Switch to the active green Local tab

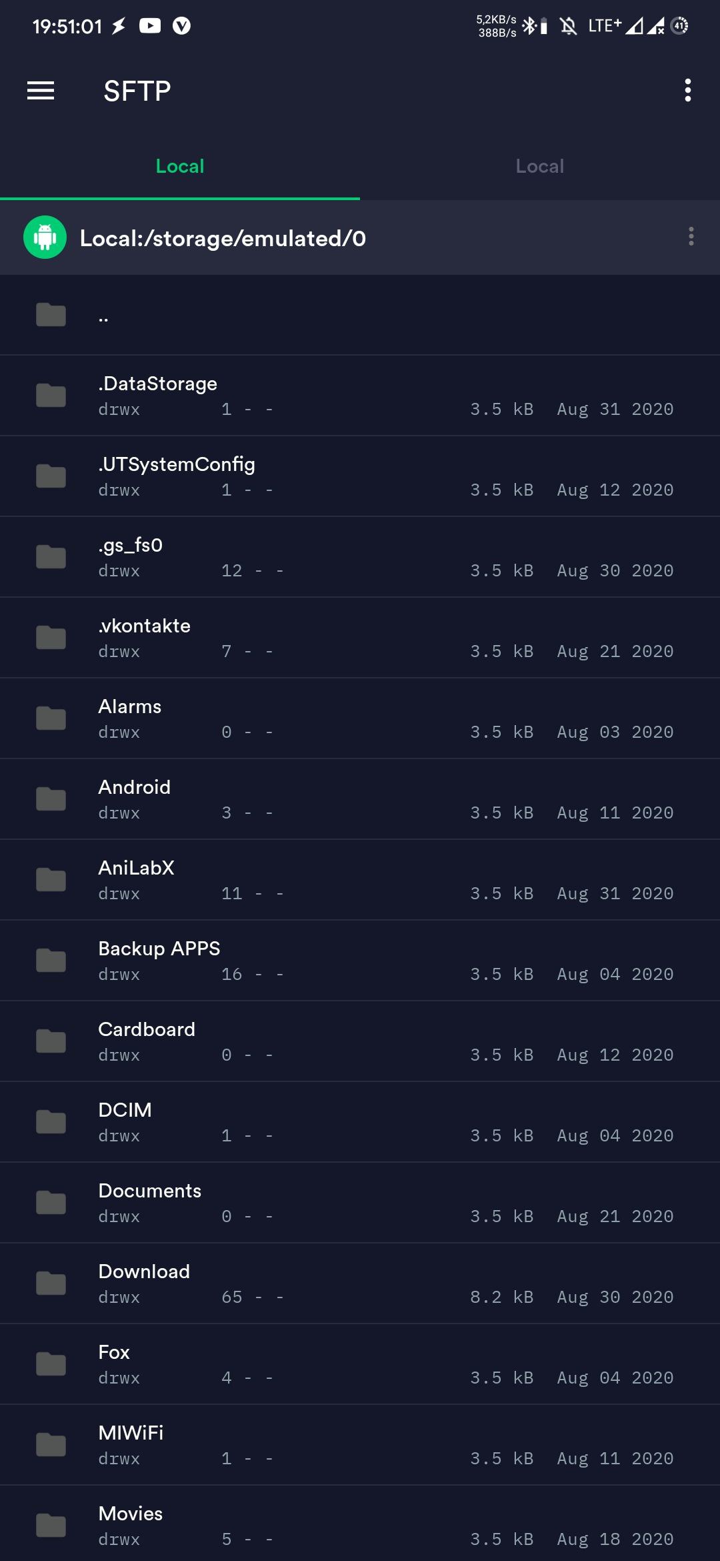click(180, 166)
